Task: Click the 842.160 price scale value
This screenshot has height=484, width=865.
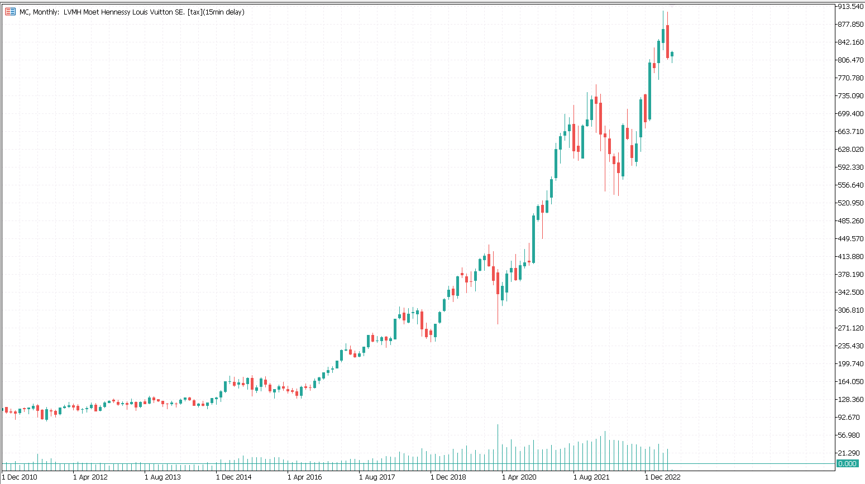Action: point(851,42)
